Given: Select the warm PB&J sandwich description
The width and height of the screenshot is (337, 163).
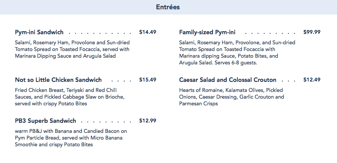Looking at the screenshot, I should point(71,138).
